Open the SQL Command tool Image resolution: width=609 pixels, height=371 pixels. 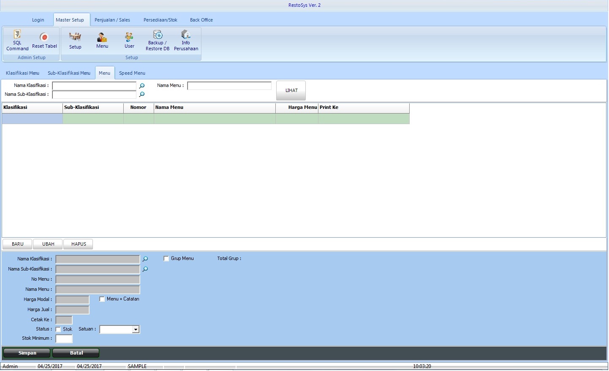pyautogui.click(x=17, y=40)
